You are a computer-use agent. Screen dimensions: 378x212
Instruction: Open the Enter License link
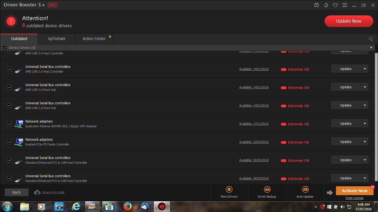click(x=354, y=198)
